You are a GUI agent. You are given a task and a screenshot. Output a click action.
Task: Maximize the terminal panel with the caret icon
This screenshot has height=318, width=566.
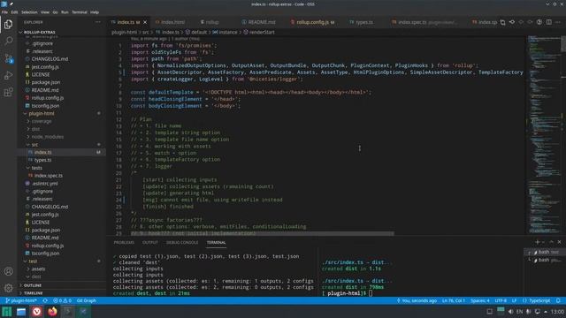click(551, 242)
